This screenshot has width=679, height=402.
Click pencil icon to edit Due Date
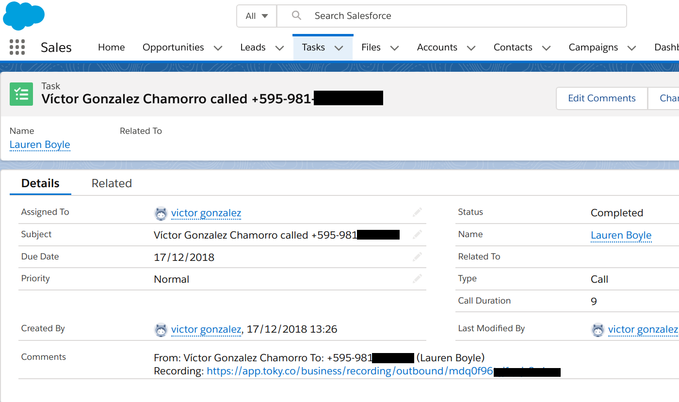(417, 257)
